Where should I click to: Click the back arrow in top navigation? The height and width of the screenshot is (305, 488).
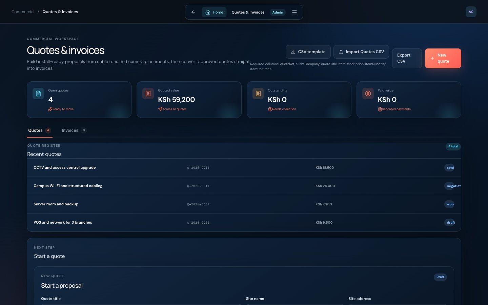[x=193, y=12]
